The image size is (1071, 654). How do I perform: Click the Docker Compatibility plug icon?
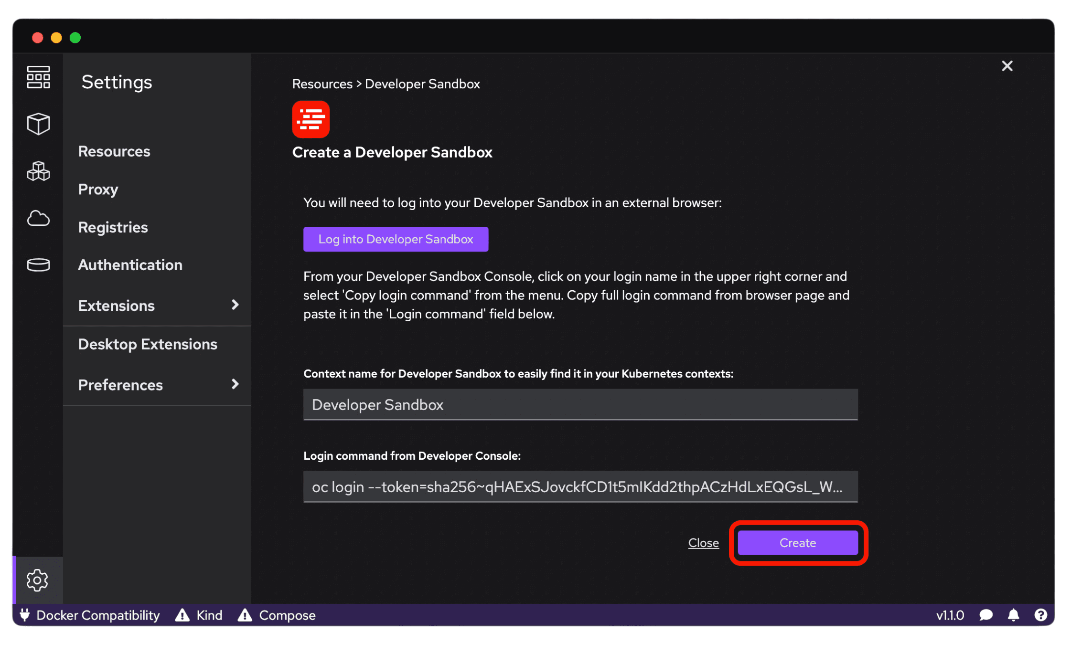click(25, 615)
